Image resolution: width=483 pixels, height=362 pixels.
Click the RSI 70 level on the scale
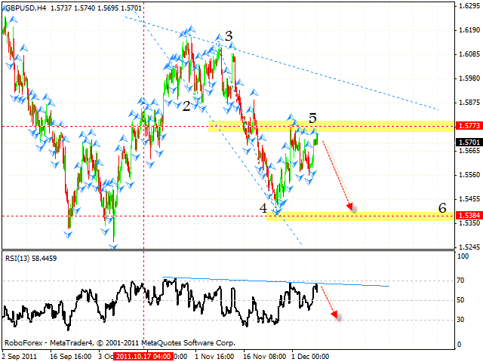coord(460,281)
